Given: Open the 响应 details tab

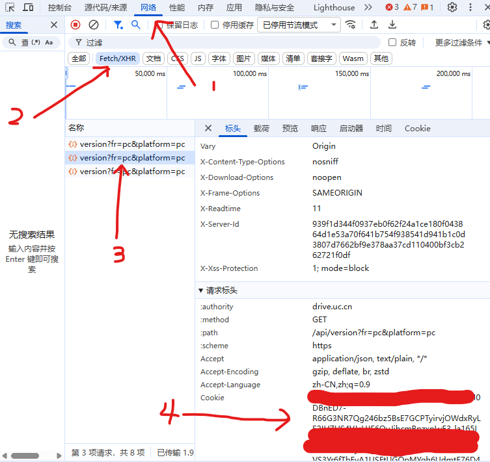Looking at the screenshot, I should pyautogui.click(x=319, y=128).
